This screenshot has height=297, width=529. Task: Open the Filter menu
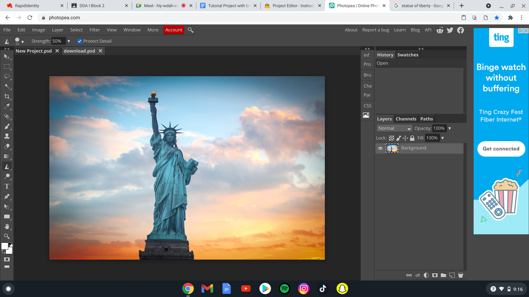[x=95, y=30]
